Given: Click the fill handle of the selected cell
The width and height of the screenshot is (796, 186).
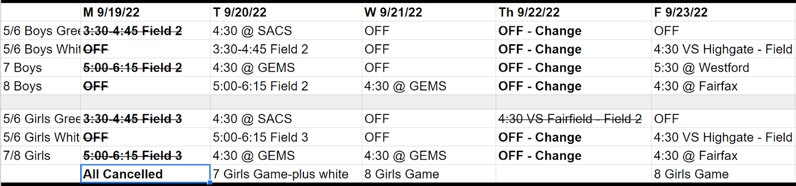Looking at the screenshot, I should click(210, 183).
